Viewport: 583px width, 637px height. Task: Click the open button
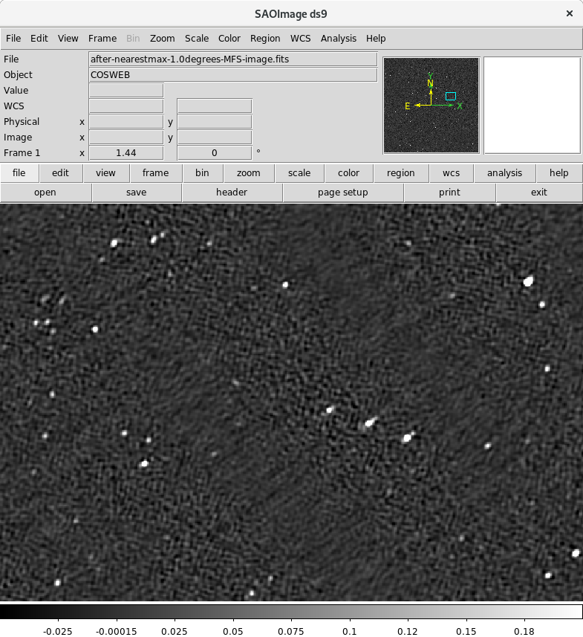[45, 193]
